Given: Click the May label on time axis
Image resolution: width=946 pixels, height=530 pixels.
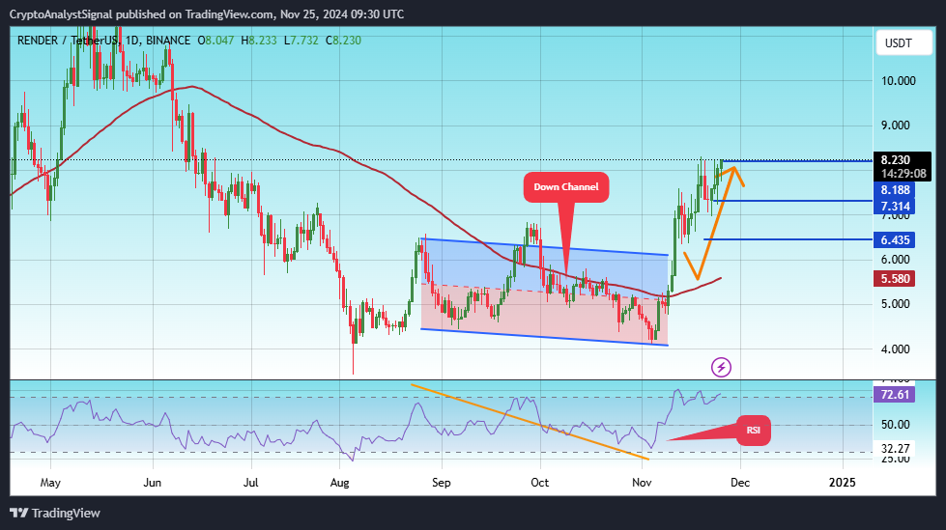Looking at the screenshot, I should pos(50,483).
